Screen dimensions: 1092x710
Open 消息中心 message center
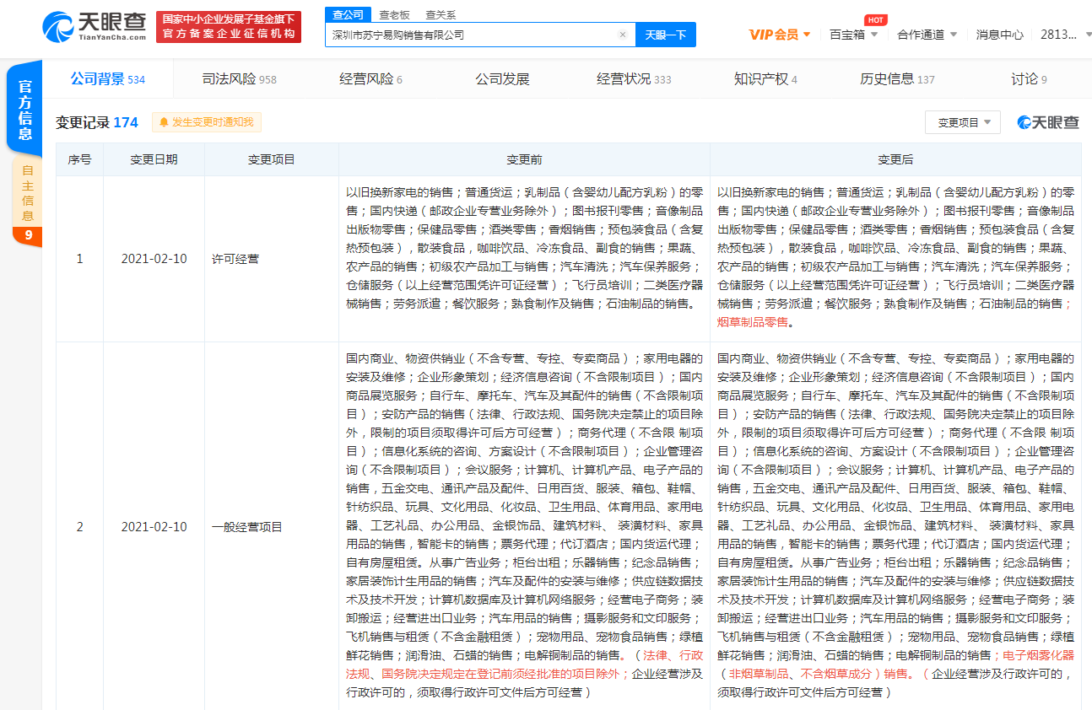pos(999,35)
